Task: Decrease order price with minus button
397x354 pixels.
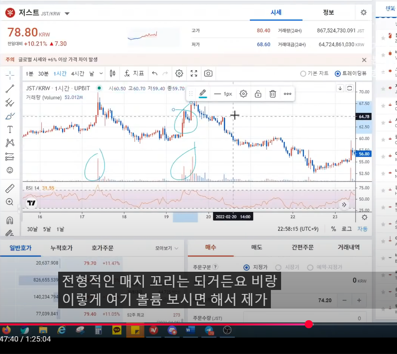Action: point(344,301)
